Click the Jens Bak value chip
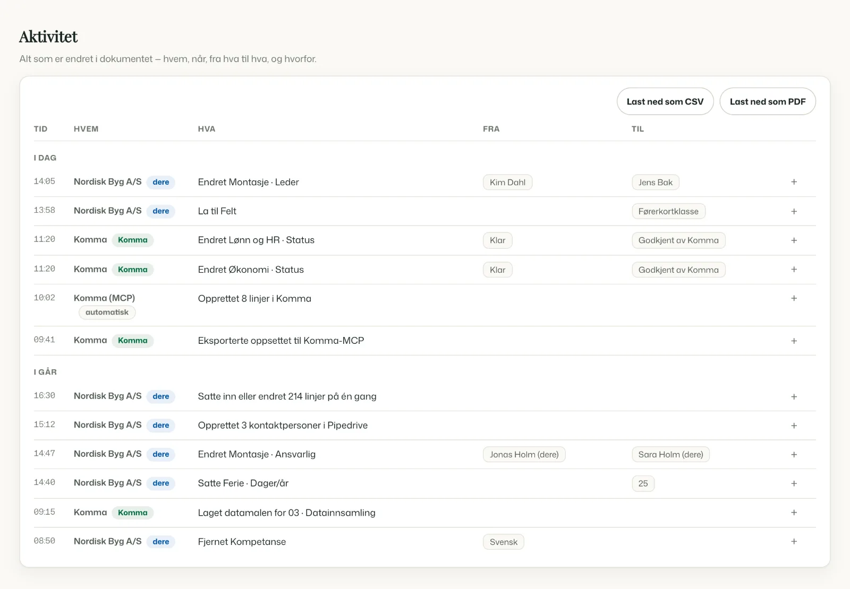 click(x=656, y=183)
